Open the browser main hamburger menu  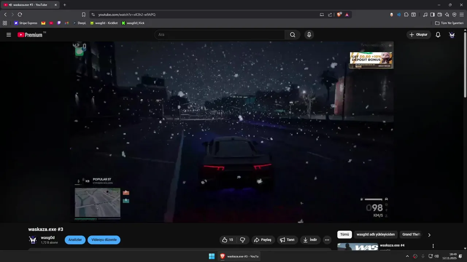[462, 15]
